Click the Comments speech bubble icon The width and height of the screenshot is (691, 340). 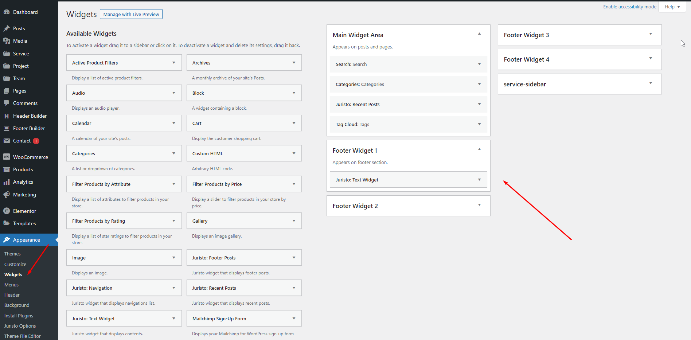pyautogui.click(x=7, y=103)
